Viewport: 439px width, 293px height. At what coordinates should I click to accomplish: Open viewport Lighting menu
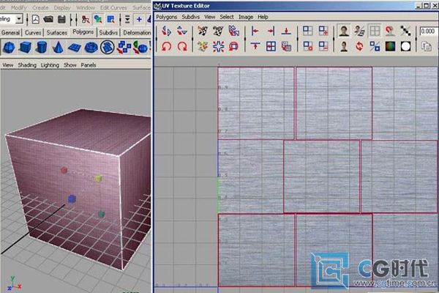point(50,65)
